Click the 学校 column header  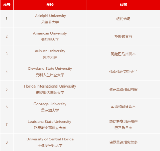click(x=50, y=5)
